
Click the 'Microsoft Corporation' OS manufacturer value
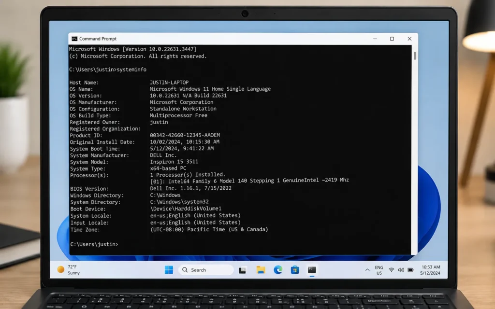coord(182,102)
